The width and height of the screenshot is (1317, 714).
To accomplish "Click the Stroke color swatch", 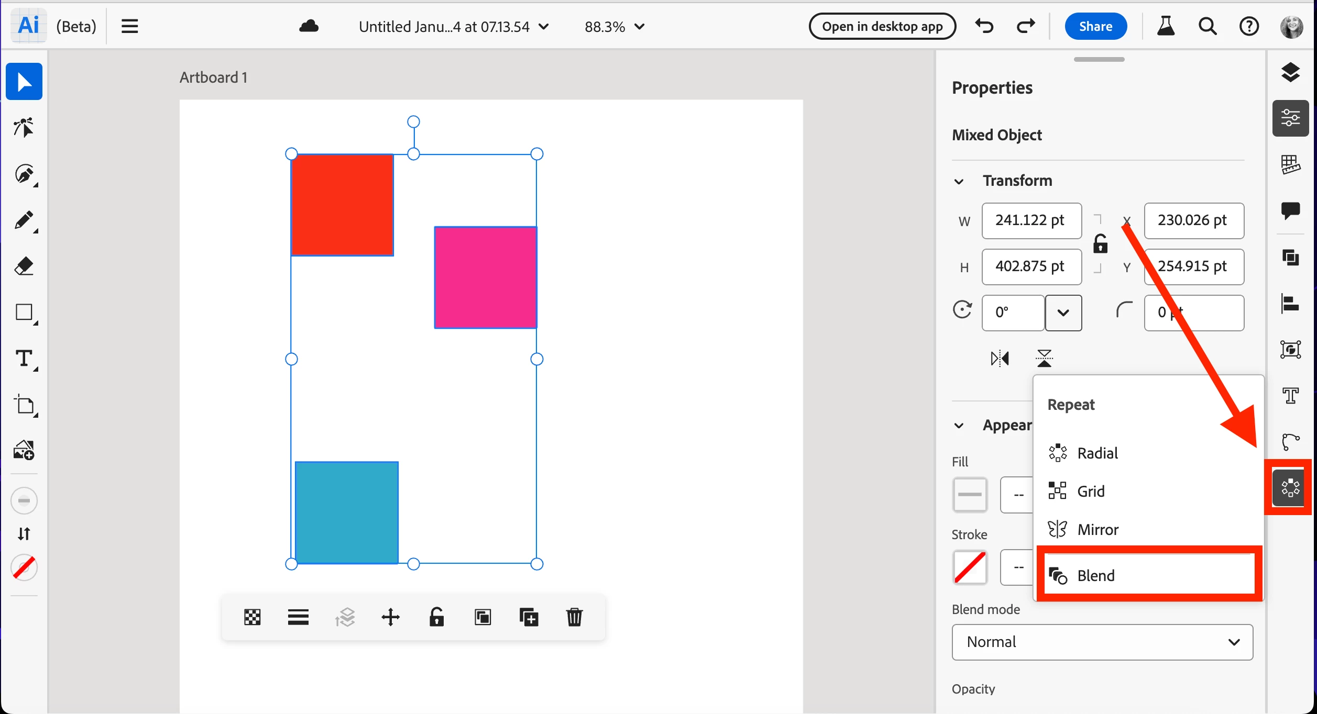I will (970, 567).
